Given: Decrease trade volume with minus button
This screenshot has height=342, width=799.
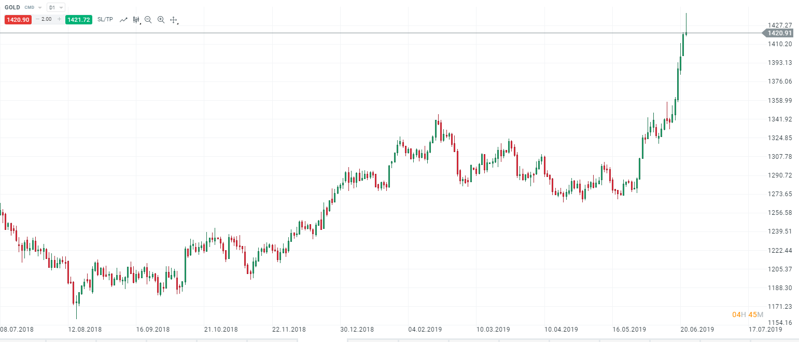Looking at the screenshot, I should coord(37,20).
